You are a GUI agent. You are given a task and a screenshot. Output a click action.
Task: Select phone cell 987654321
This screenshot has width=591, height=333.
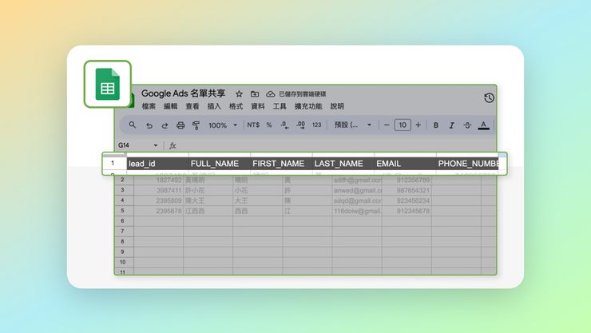pos(407,190)
